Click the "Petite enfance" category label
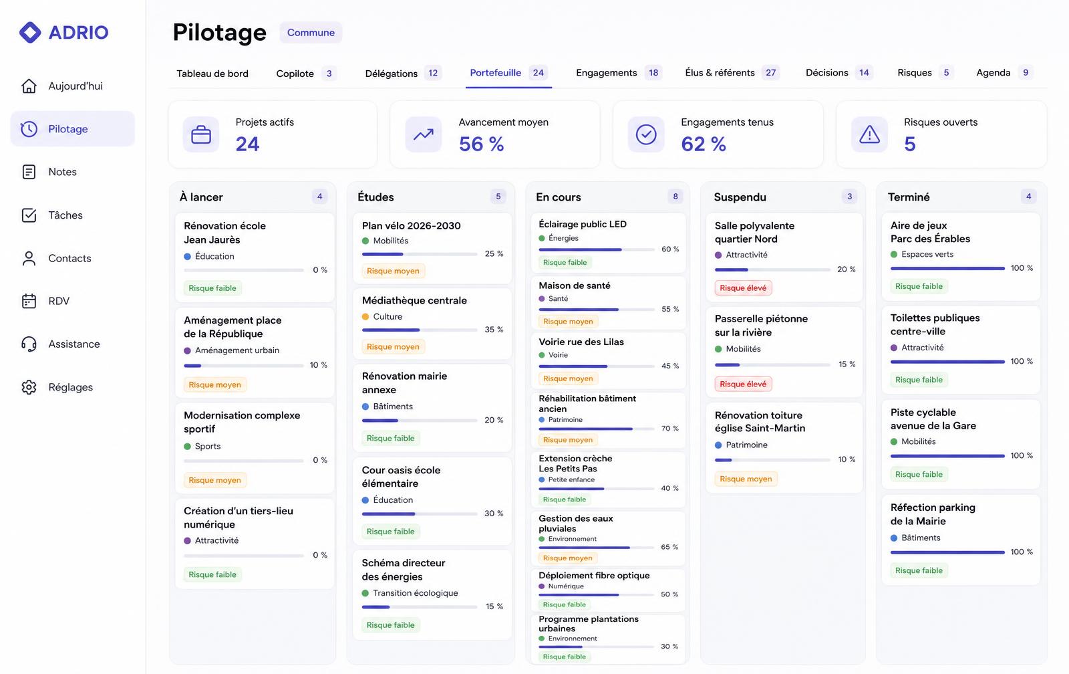Image resolution: width=1069 pixels, height=674 pixels. (x=571, y=479)
